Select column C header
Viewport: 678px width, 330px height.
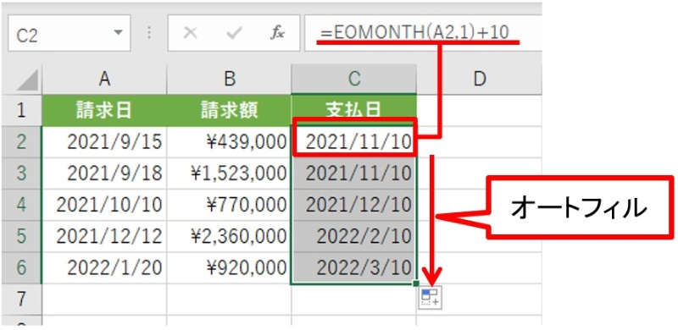(x=353, y=79)
